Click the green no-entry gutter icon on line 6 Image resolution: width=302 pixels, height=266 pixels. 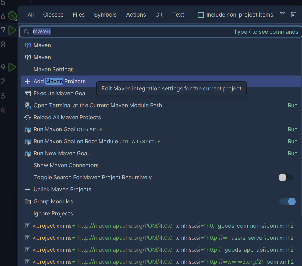[12, 16]
